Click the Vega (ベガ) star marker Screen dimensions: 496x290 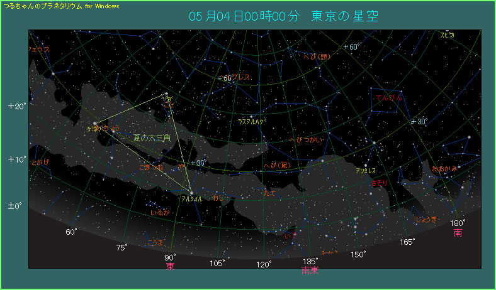coord(167,95)
